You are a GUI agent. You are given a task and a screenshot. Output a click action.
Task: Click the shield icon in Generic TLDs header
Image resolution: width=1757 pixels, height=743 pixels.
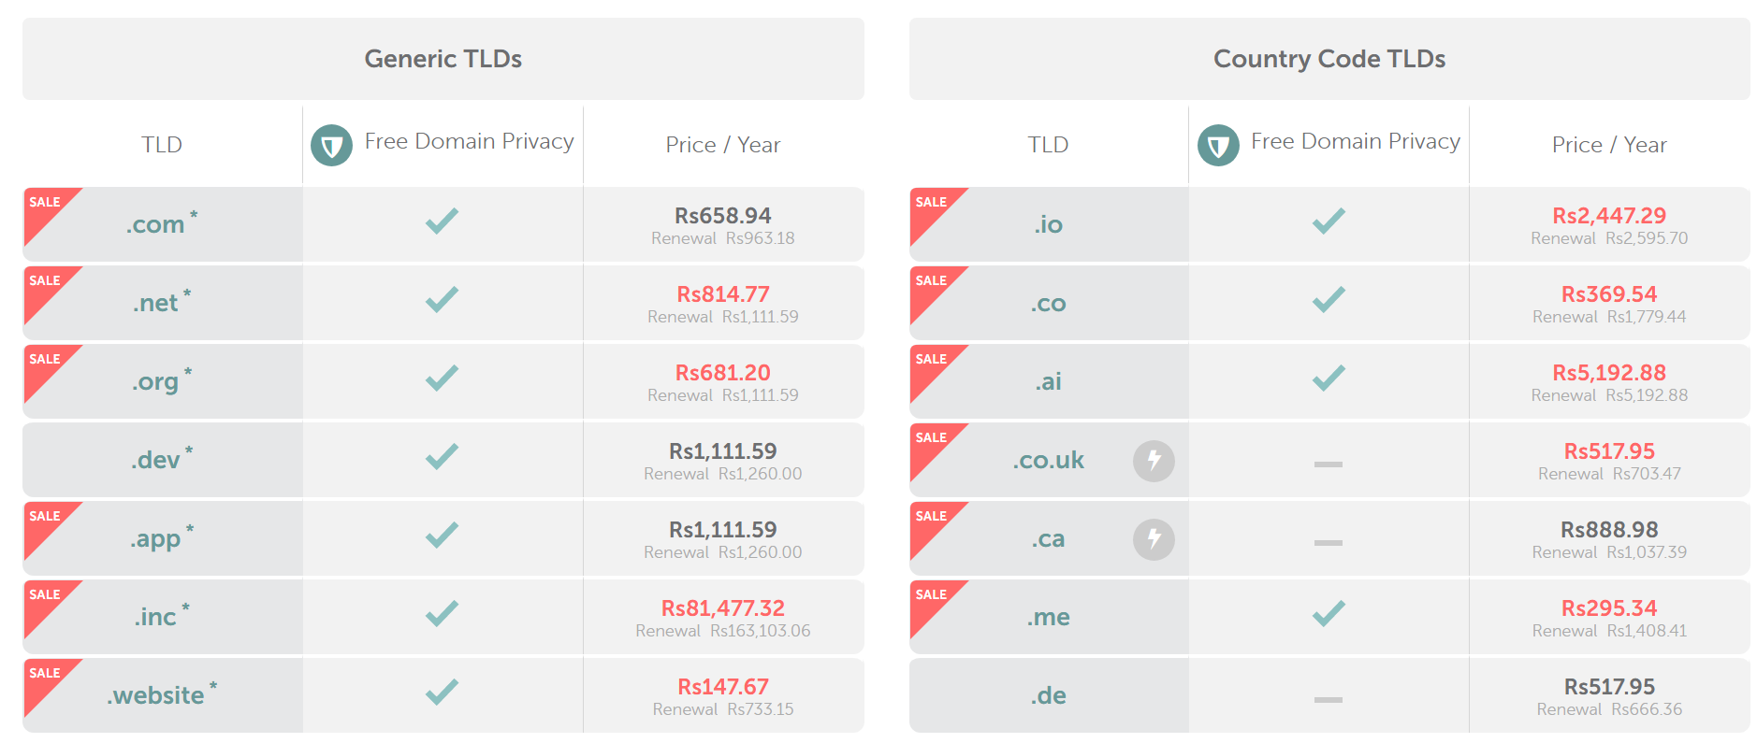(331, 146)
